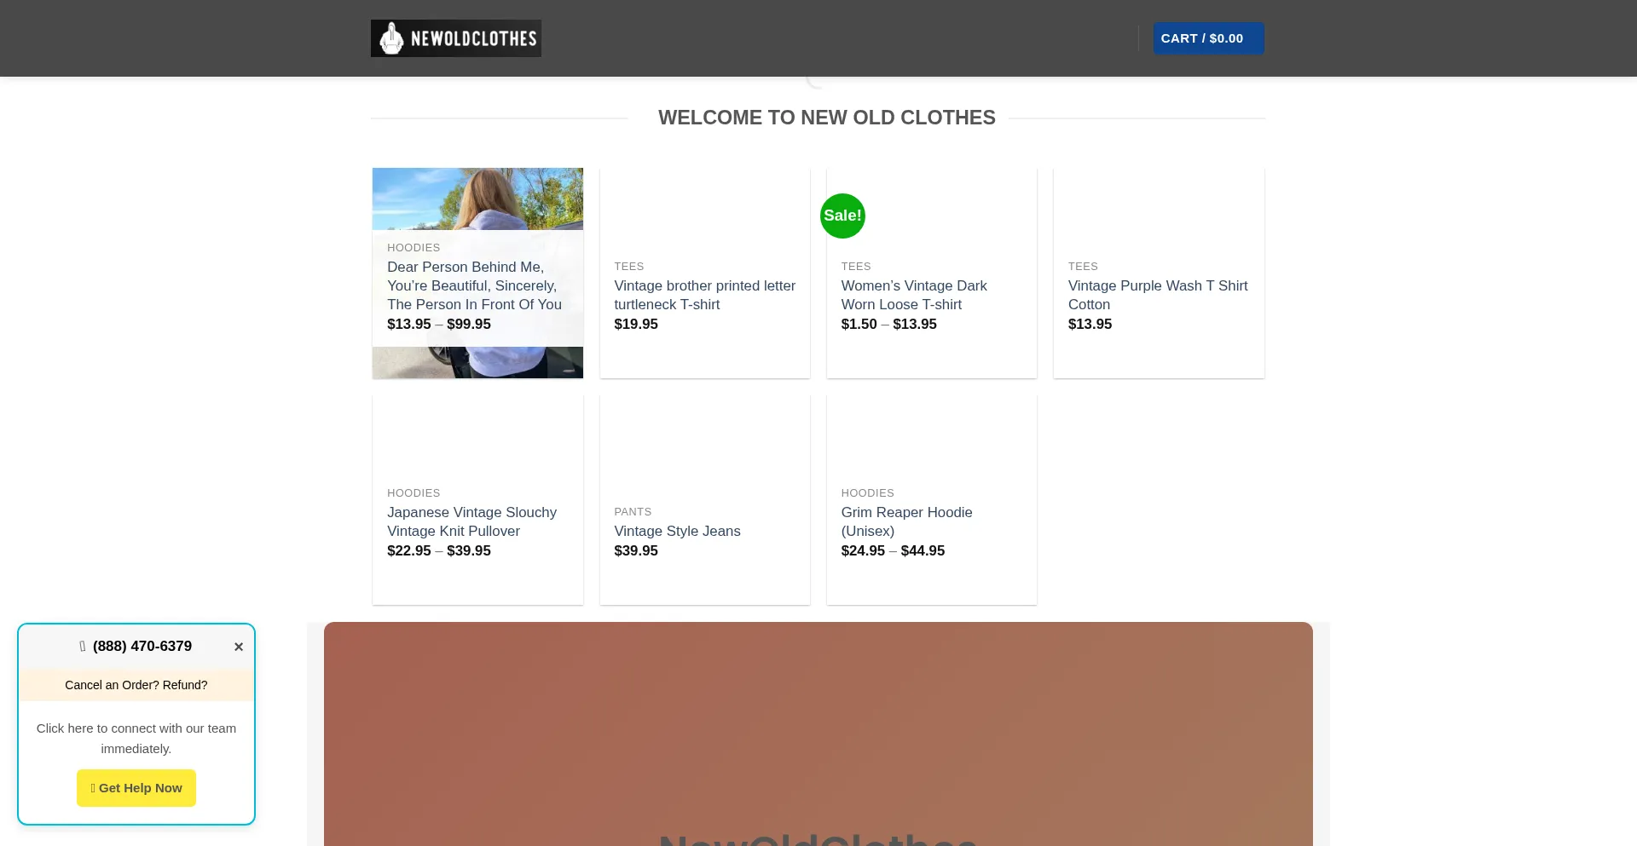This screenshot has width=1637, height=846.
Task: Close the chat support popup
Action: pyautogui.click(x=239, y=647)
